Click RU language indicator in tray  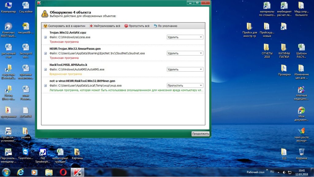[x=272, y=172]
